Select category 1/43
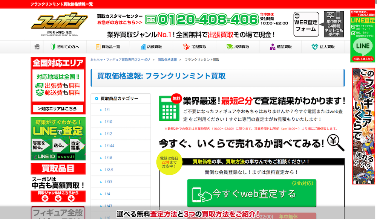The image size is (377, 219). coord(108,206)
